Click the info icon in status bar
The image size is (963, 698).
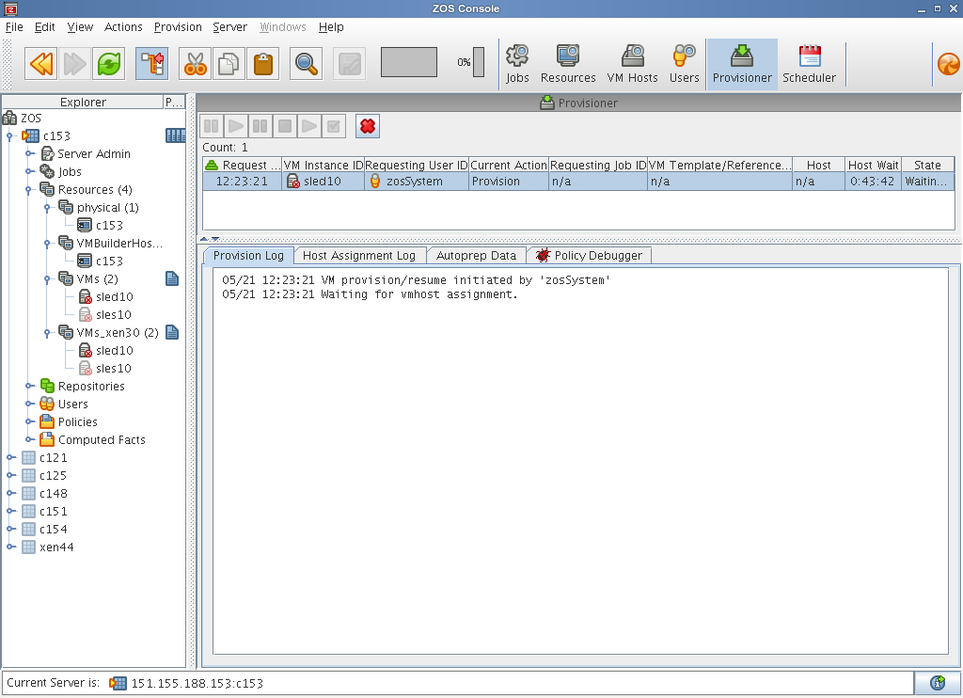938,683
